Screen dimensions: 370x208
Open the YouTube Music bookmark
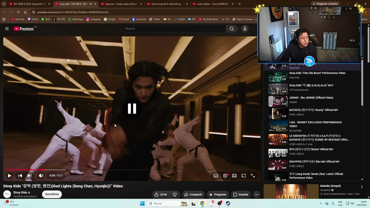208,19
